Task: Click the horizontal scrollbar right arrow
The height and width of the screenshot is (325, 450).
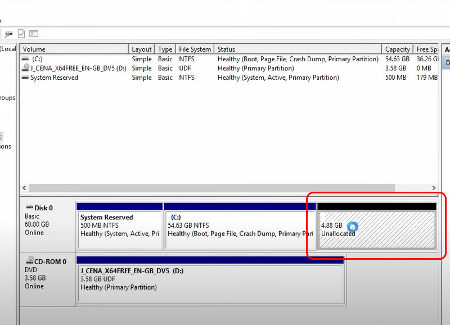Action: click(434, 188)
